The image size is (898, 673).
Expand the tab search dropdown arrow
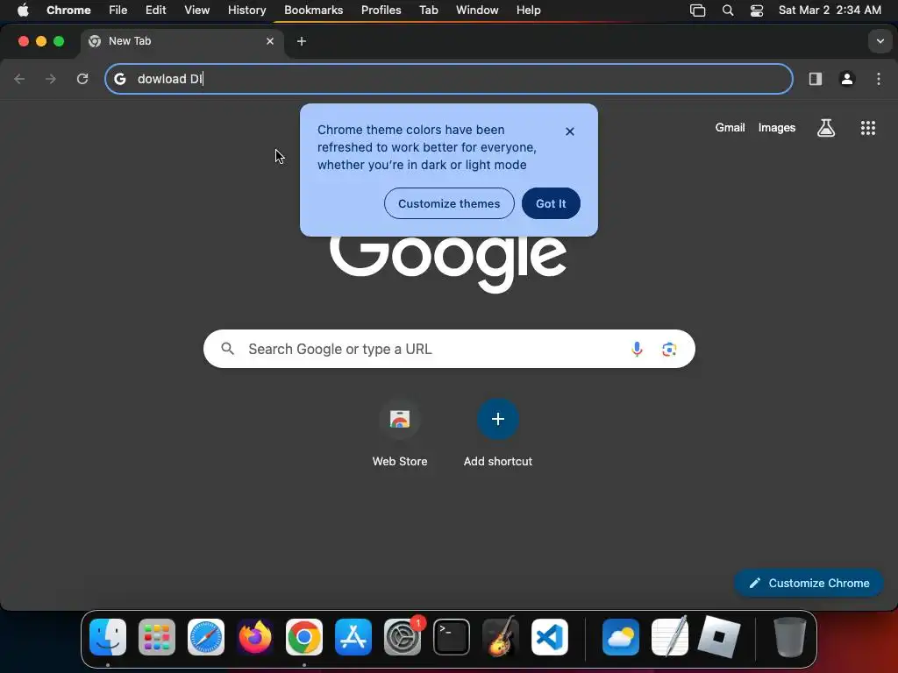(880, 41)
